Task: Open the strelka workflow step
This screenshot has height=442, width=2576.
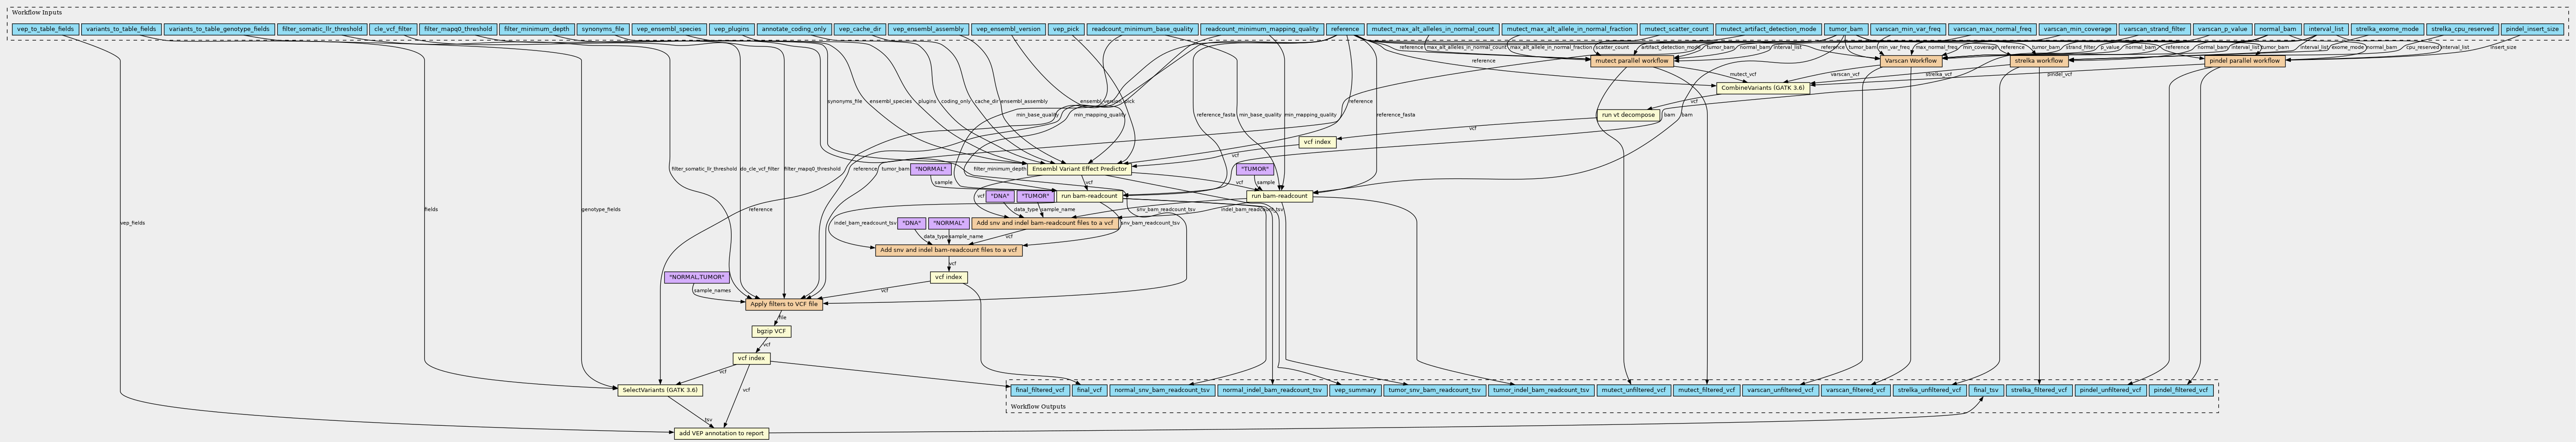Action: 2039,61
